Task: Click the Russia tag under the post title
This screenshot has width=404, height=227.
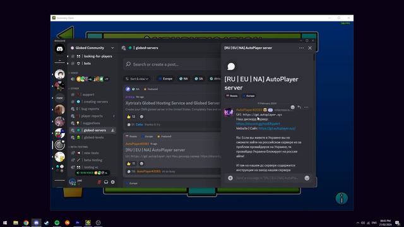Action: [x=232, y=96]
